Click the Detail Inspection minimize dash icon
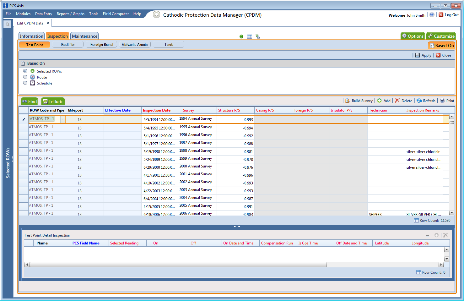Image resolution: width=464 pixels, height=301 pixels. (x=427, y=235)
